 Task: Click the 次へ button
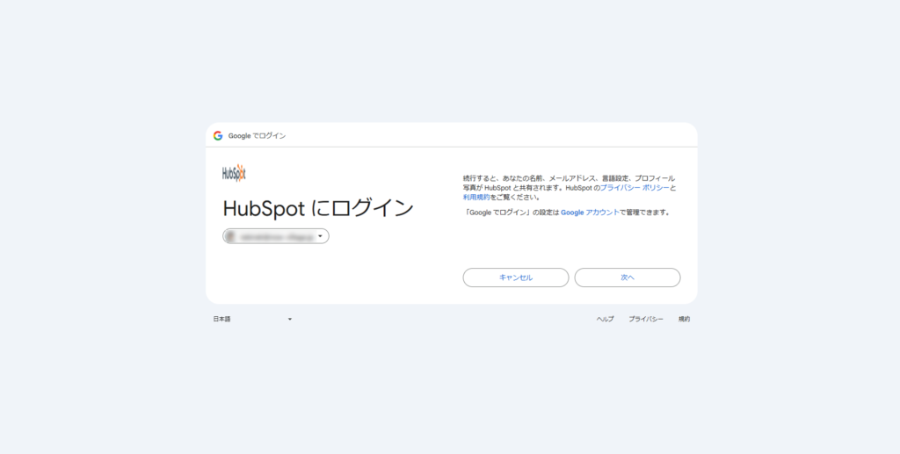(628, 277)
